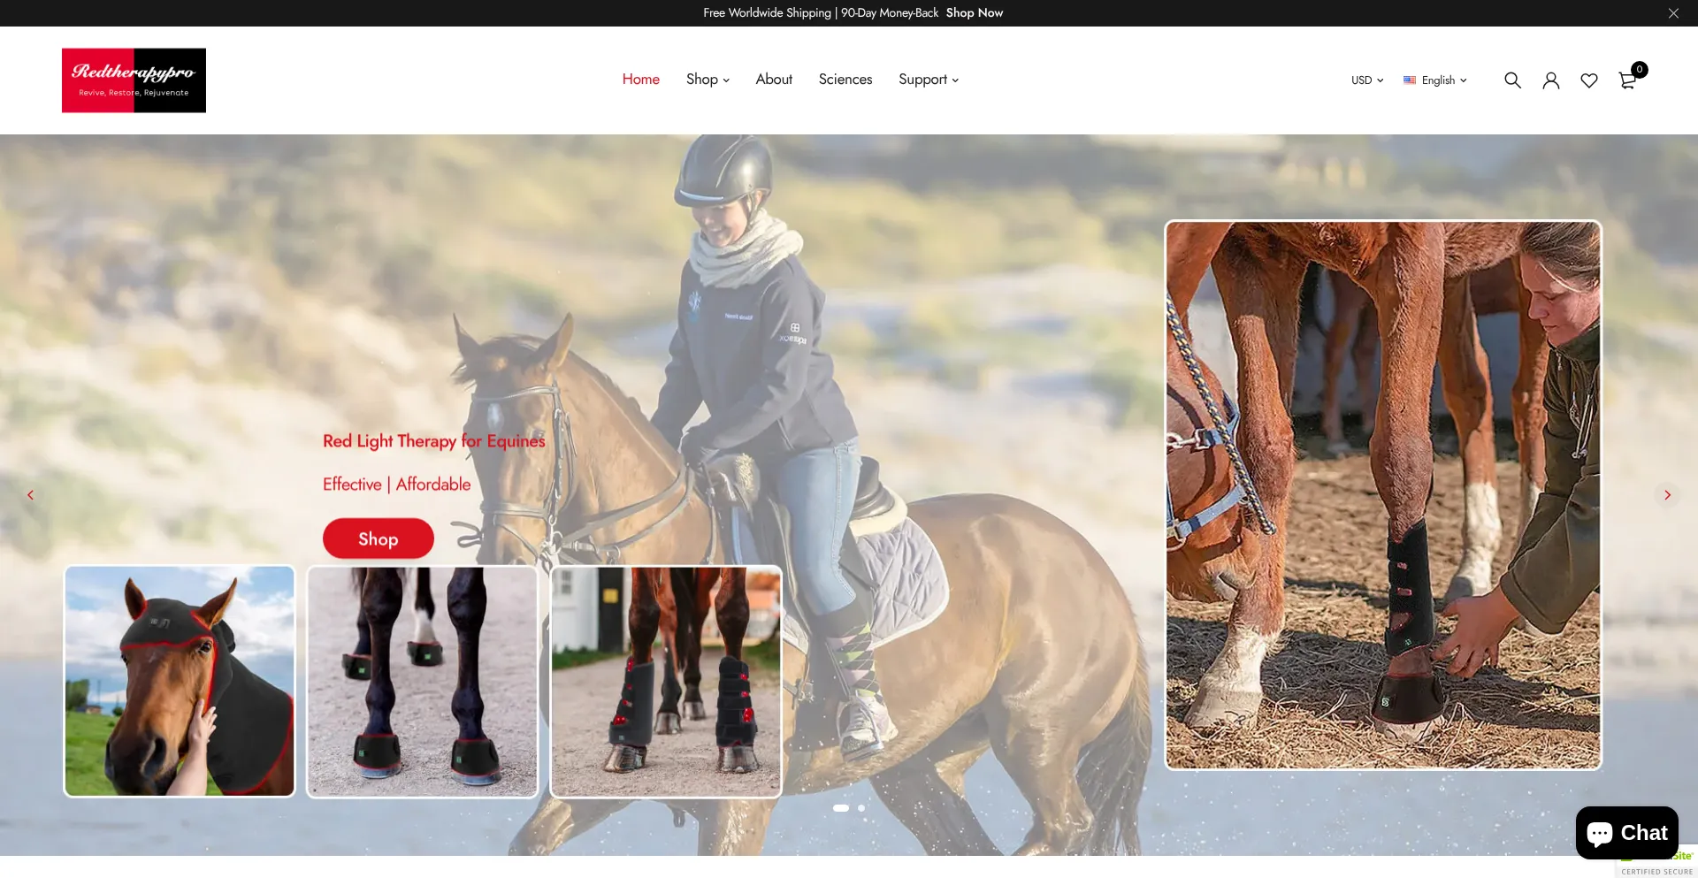Select the second slide indicator dot
This screenshot has width=1698, height=878.
[861, 808]
